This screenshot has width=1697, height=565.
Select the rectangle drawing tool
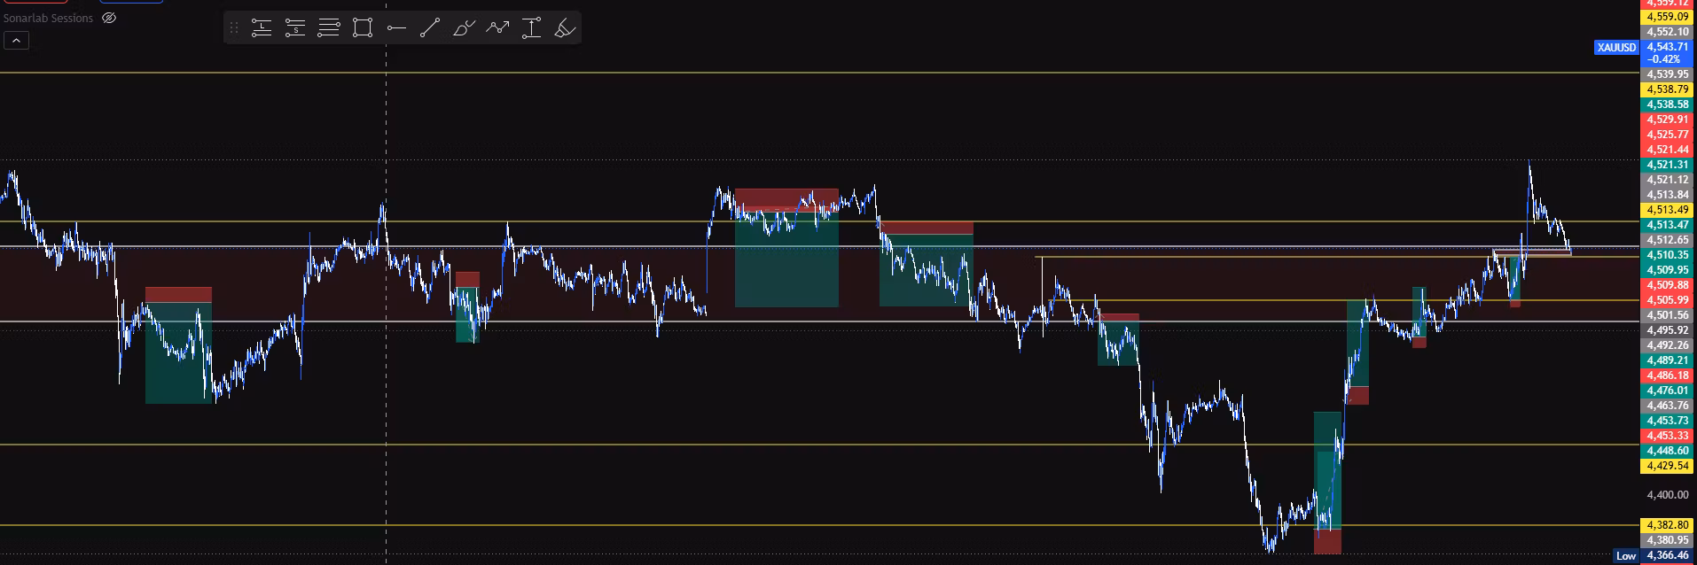tap(363, 28)
